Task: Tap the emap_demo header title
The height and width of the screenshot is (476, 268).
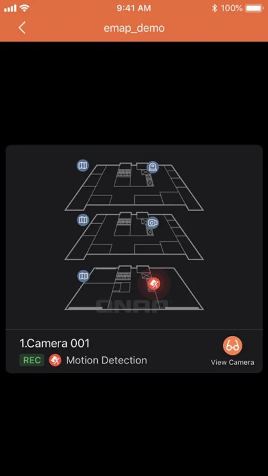Action: coord(134,28)
